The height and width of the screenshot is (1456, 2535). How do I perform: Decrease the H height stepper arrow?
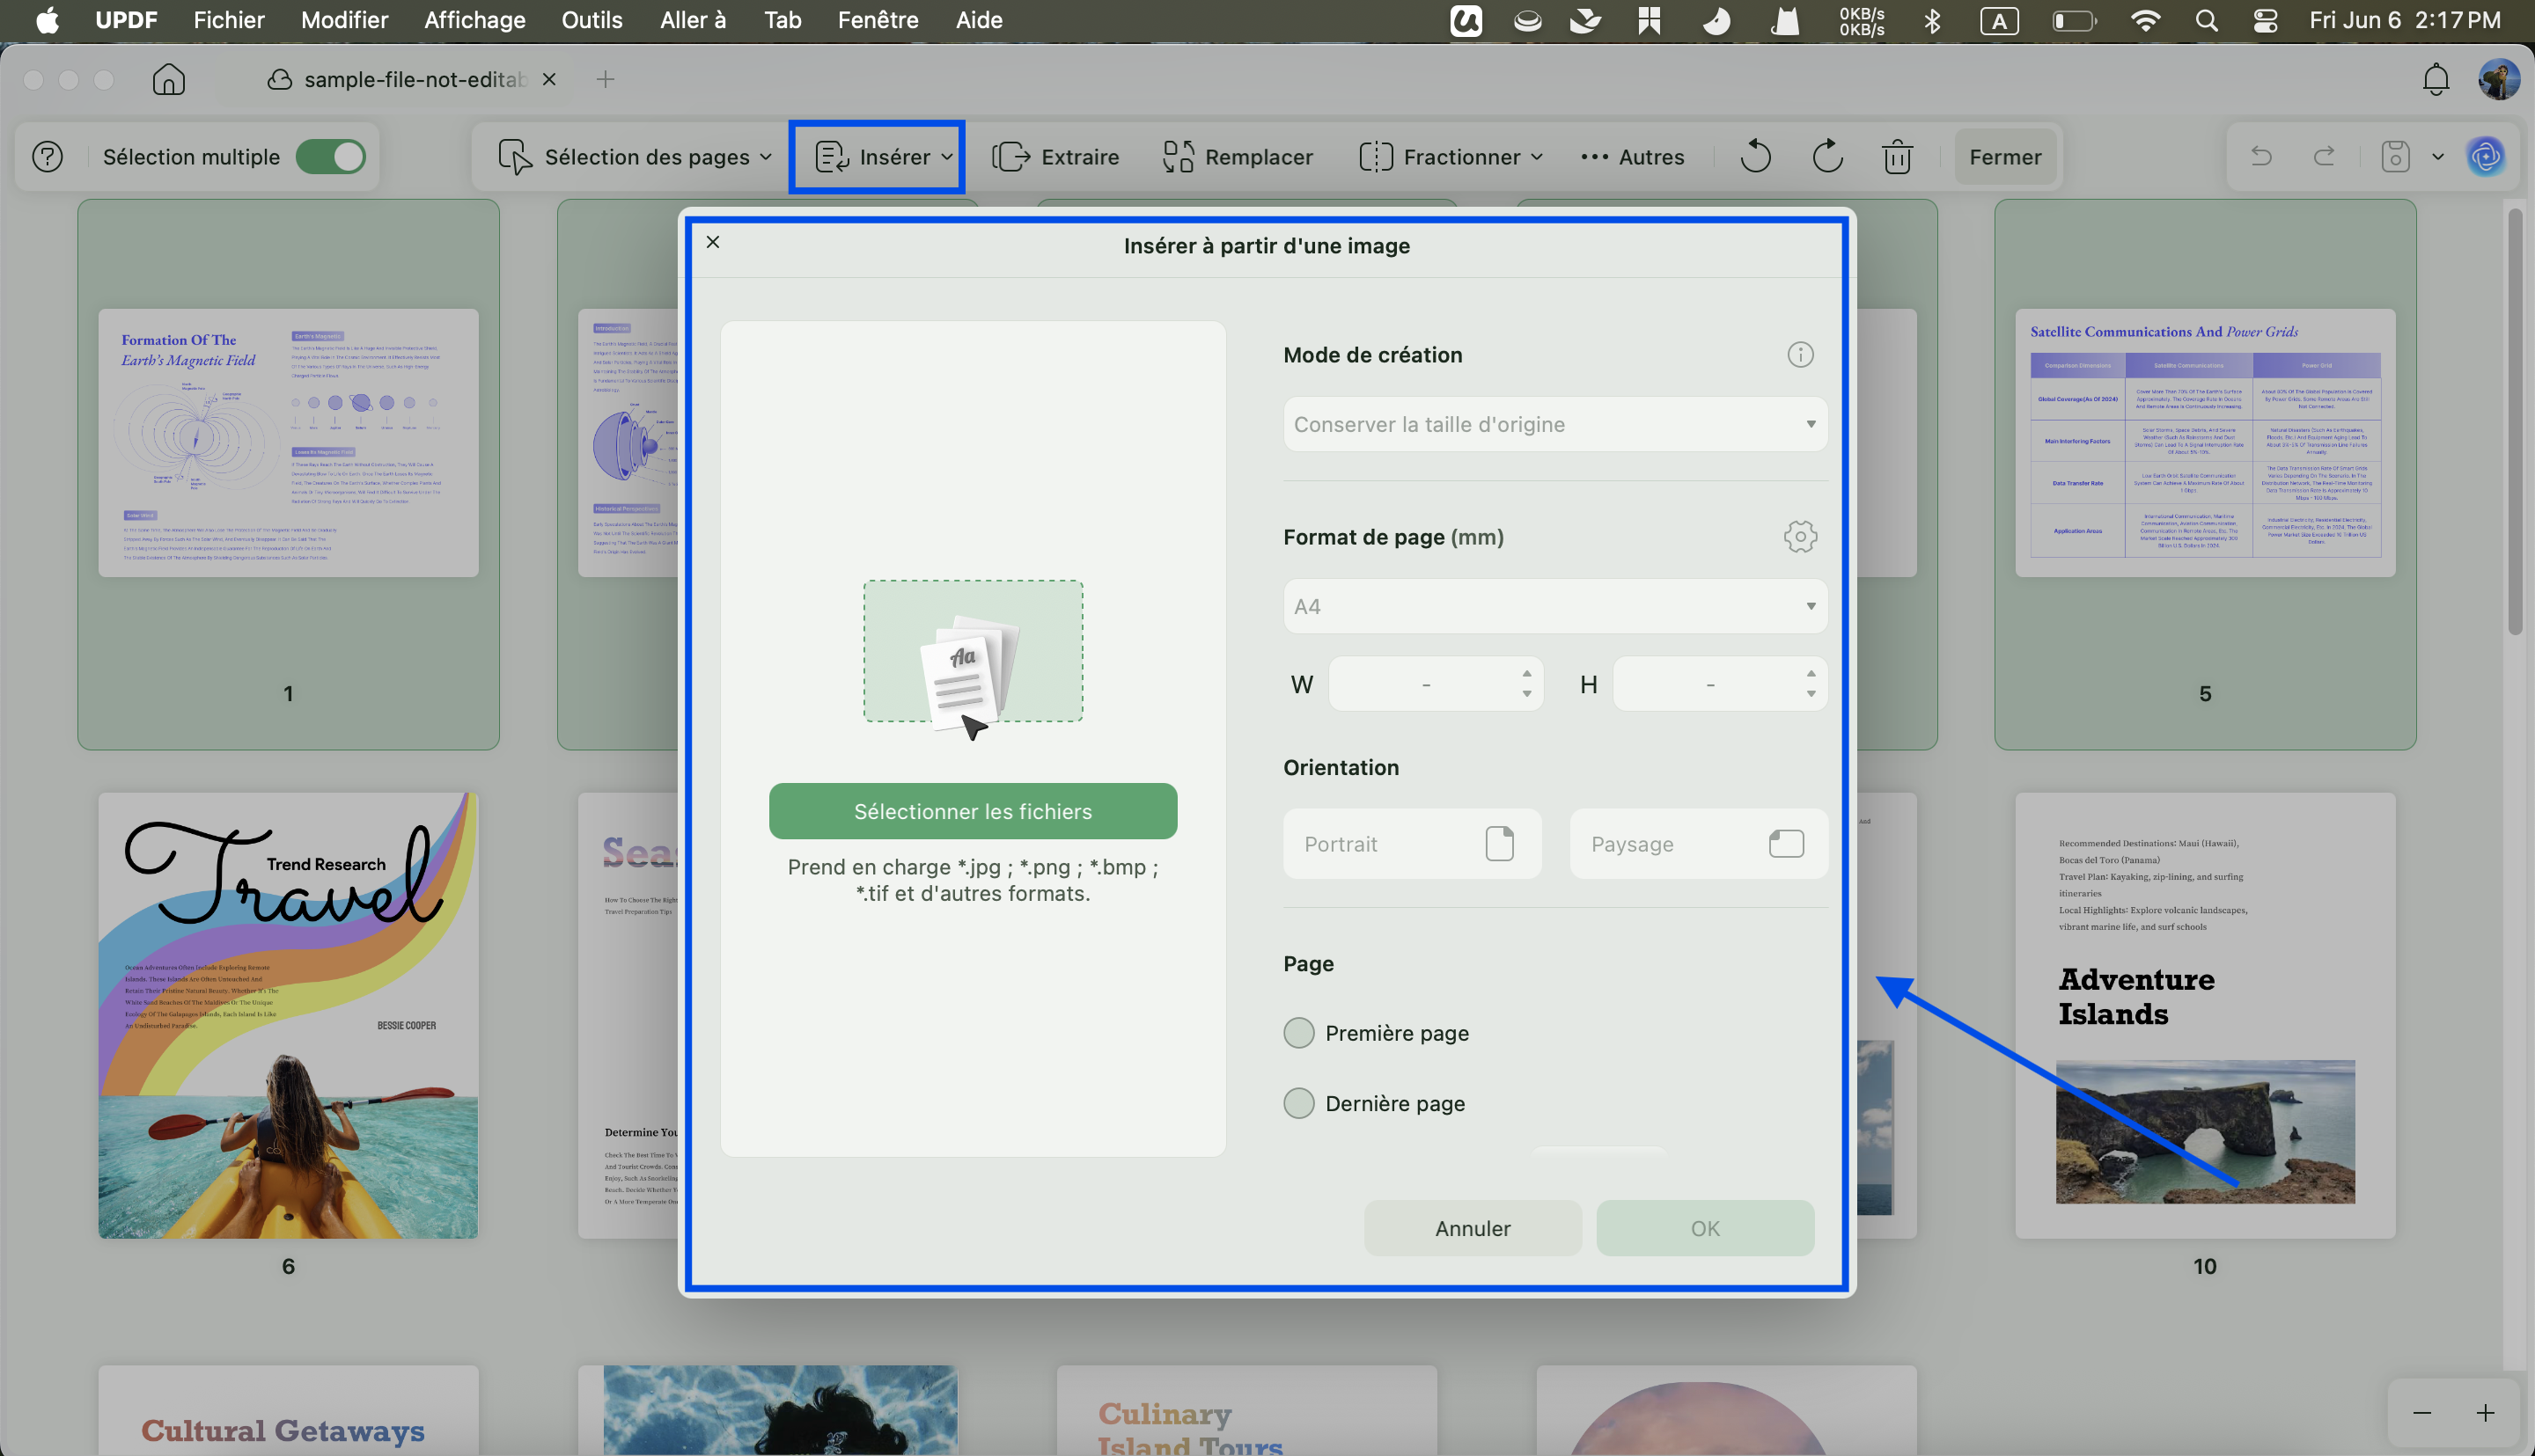click(x=1811, y=695)
